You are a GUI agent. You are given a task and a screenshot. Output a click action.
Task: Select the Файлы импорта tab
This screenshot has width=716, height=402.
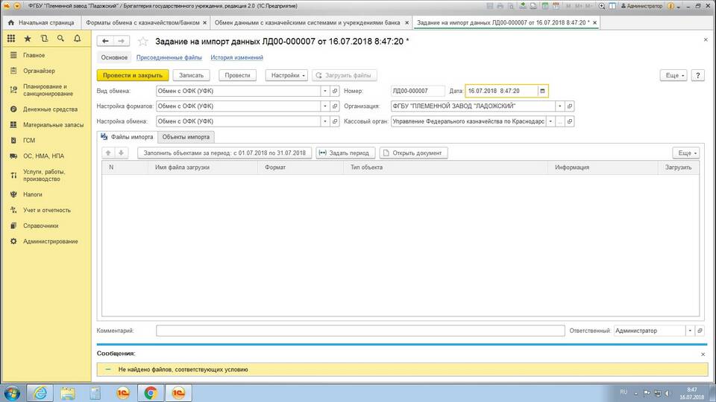[x=127, y=137]
